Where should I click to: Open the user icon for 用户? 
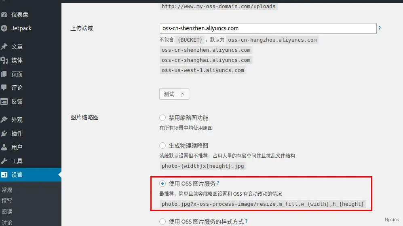click(x=4, y=147)
